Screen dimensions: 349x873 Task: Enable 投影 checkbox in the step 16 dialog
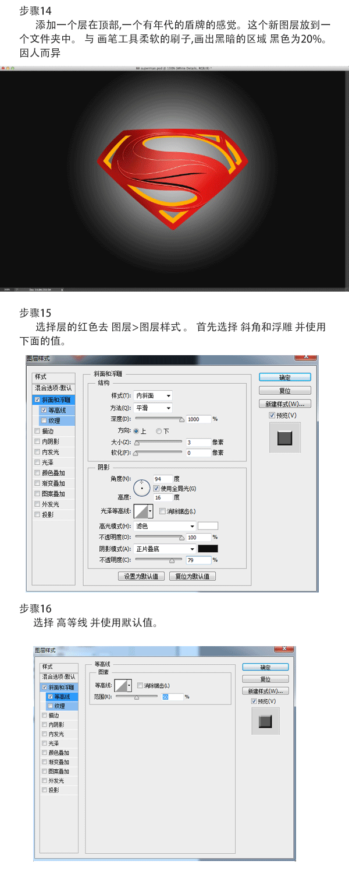click(x=45, y=790)
